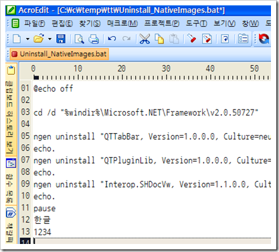Click the highlighter-on-document toolbar icon
Viewport: 279px width, 252px height.
pyautogui.click(x=207, y=39)
